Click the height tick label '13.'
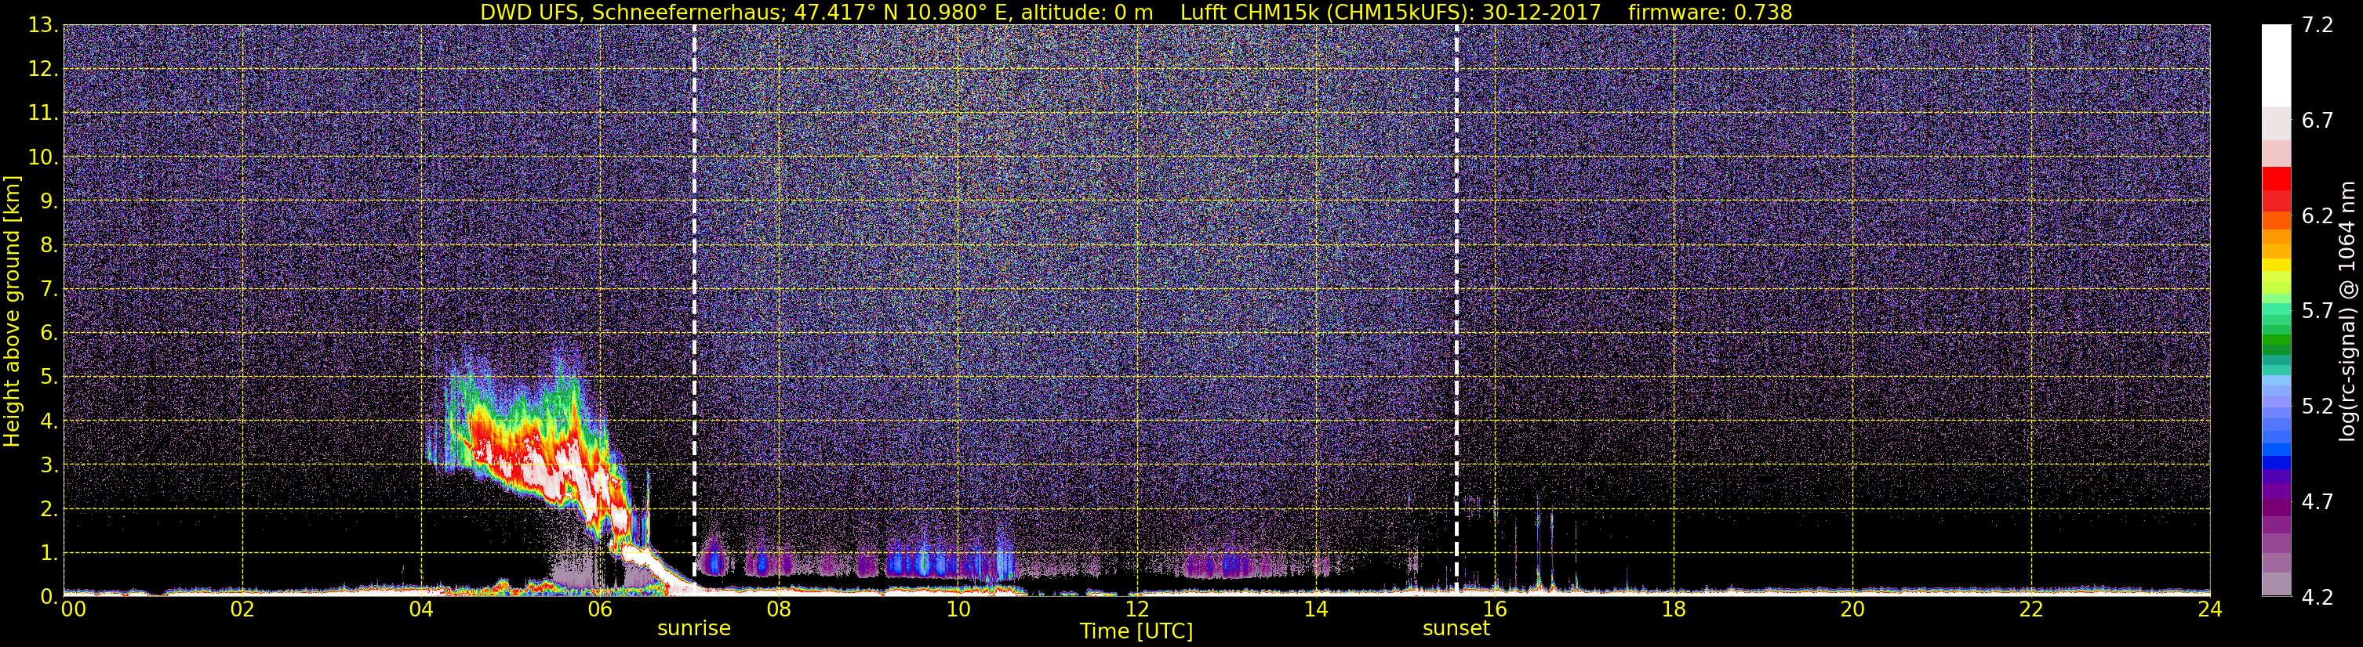 click(43, 25)
